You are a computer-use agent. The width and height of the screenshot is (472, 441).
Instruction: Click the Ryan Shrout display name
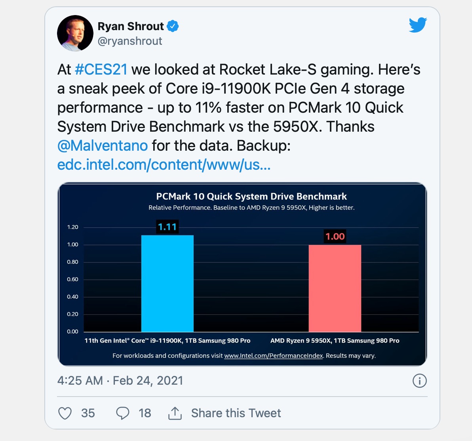(x=131, y=26)
